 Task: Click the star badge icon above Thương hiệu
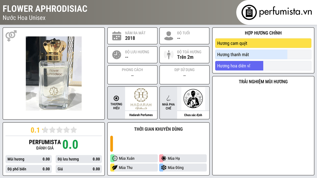[116, 98]
